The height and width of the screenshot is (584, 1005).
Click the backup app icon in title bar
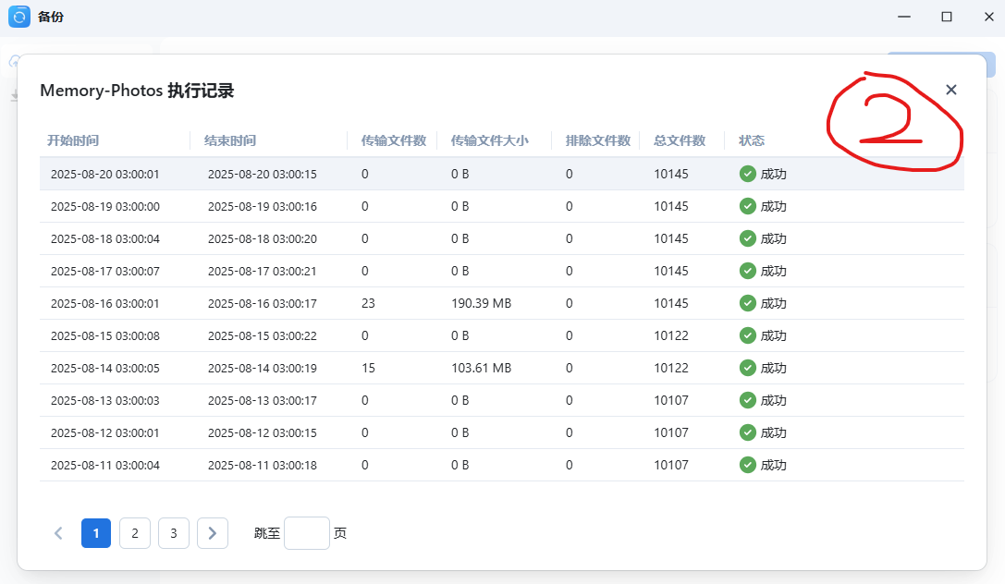(19, 17)
